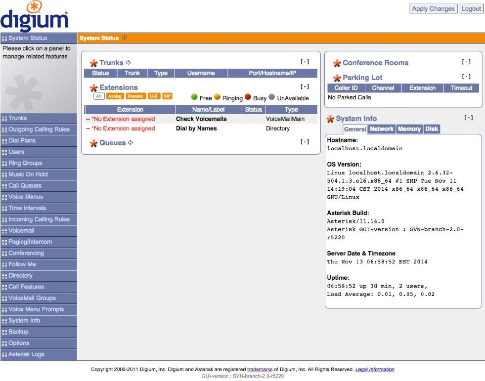The image size is (485, 381).
Task: Collapse the Parking Lot panel
Action: (x=466, y=77)
